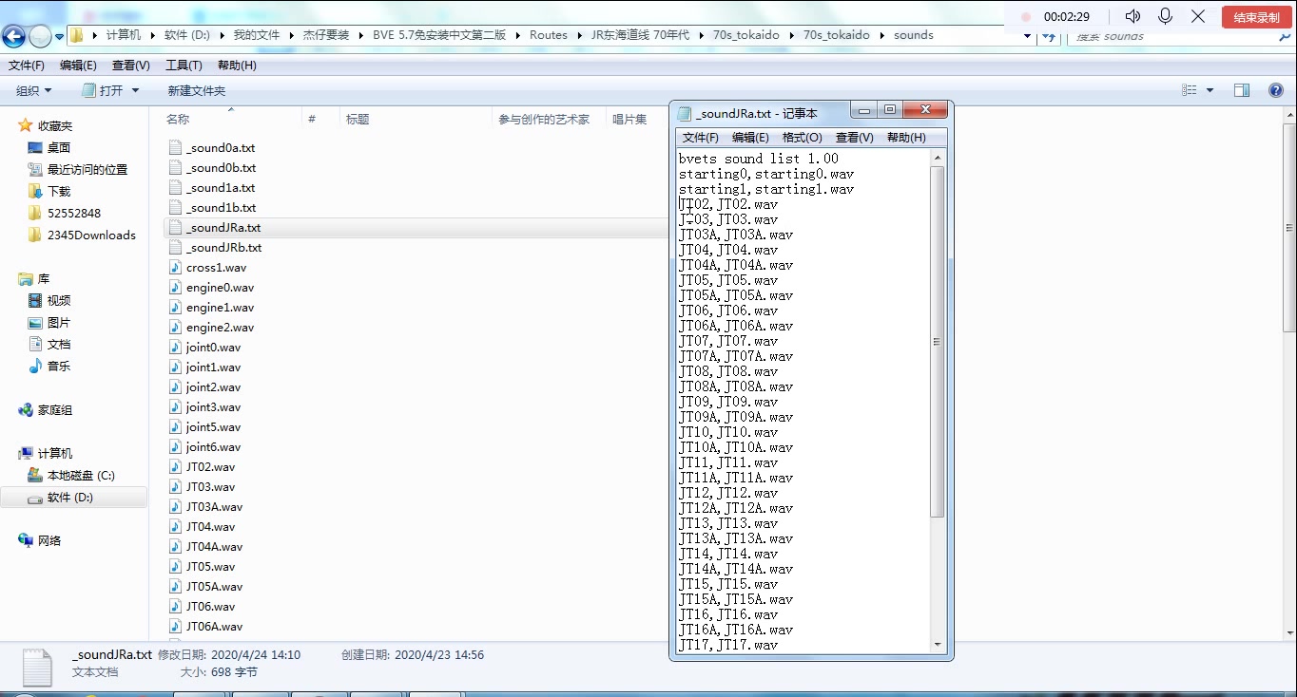Click the 收藏夹 favorites star icon

[26, 124]
